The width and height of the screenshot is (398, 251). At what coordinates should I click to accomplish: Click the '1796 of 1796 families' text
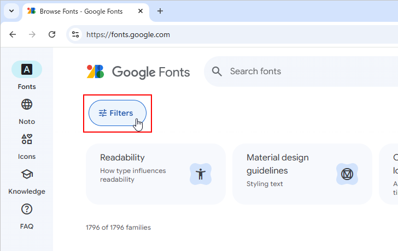118,228
